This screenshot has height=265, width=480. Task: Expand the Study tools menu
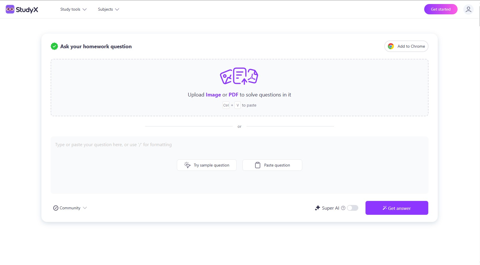tap(73, 9)
